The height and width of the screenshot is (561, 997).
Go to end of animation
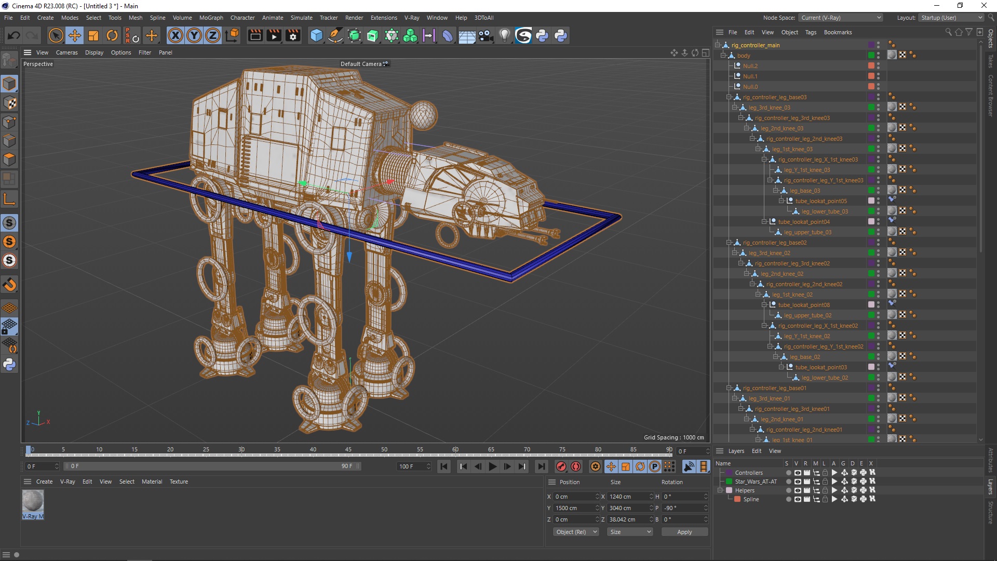541,466
